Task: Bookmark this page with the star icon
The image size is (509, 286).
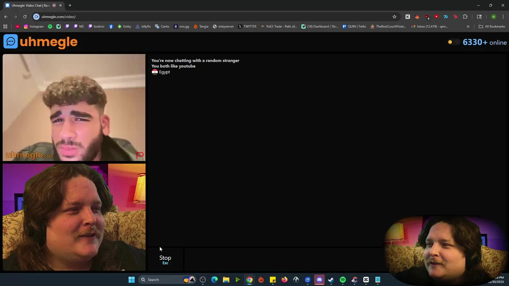Action: [394, 17]
